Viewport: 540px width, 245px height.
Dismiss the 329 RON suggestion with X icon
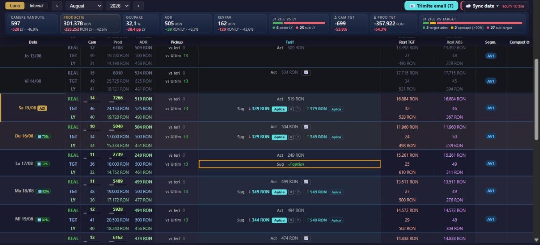[x=291, y=137]
